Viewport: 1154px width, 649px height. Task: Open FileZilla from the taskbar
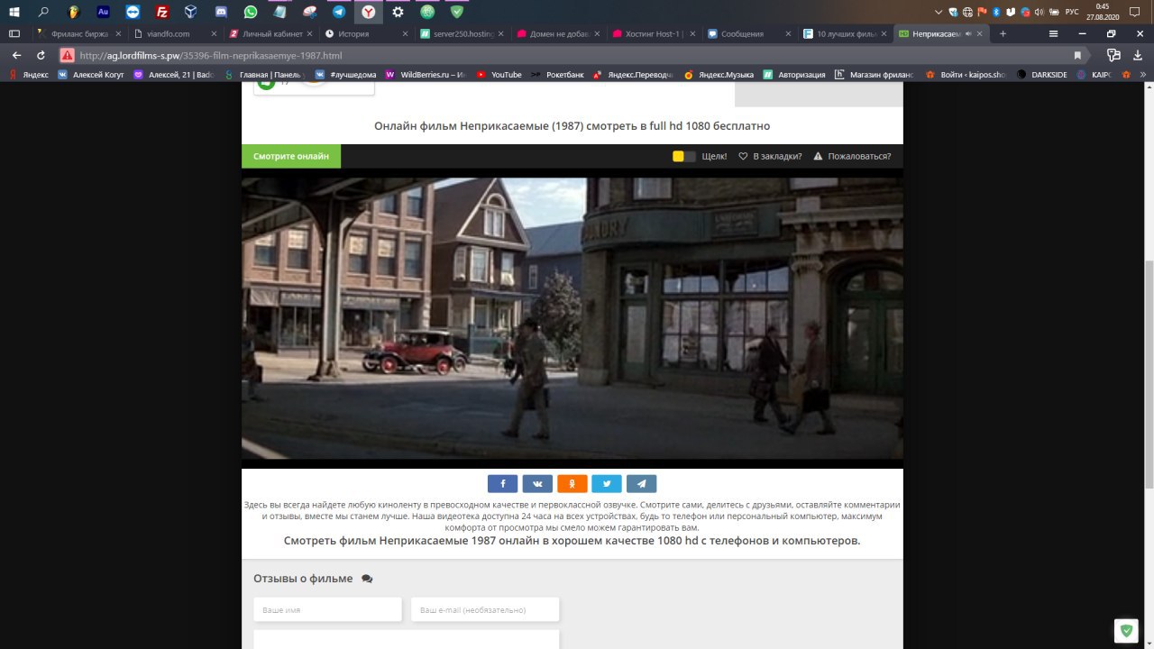point(161,12)
